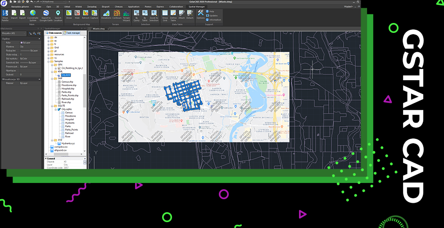
Task: Click Information link in Support group
Action: (213, 20)
